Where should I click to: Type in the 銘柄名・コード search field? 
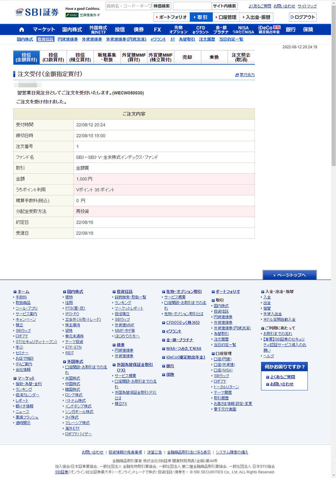[x=129, y=6]
